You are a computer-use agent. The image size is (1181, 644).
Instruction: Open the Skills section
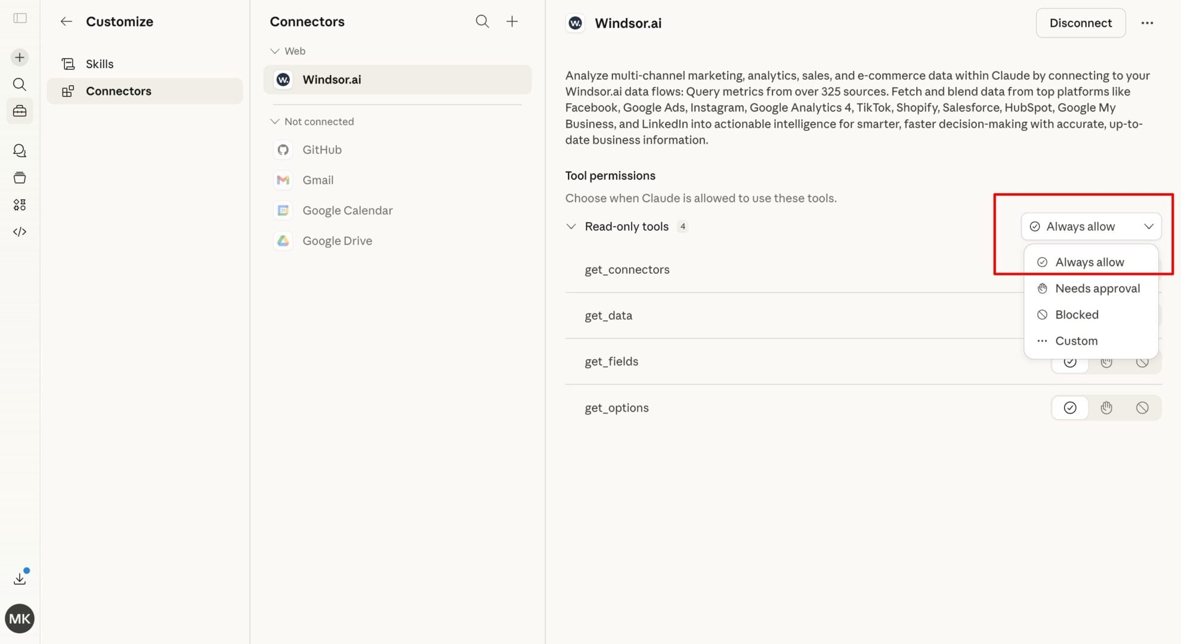point(100,64)
